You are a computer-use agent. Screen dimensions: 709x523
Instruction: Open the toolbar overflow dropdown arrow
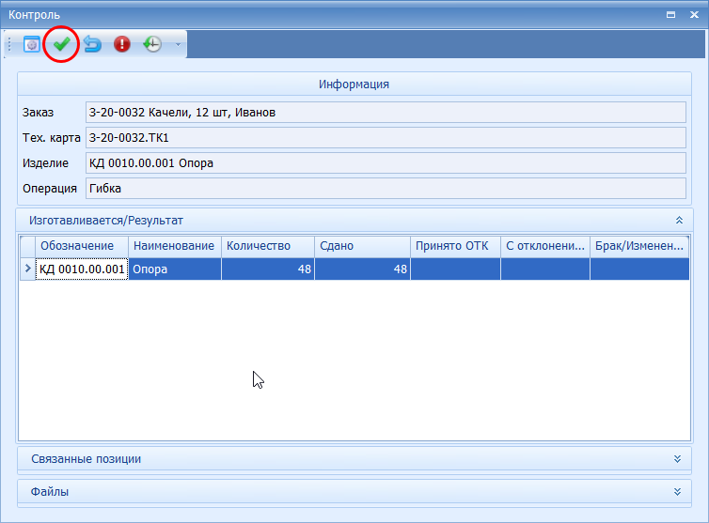tap(178, 44)
